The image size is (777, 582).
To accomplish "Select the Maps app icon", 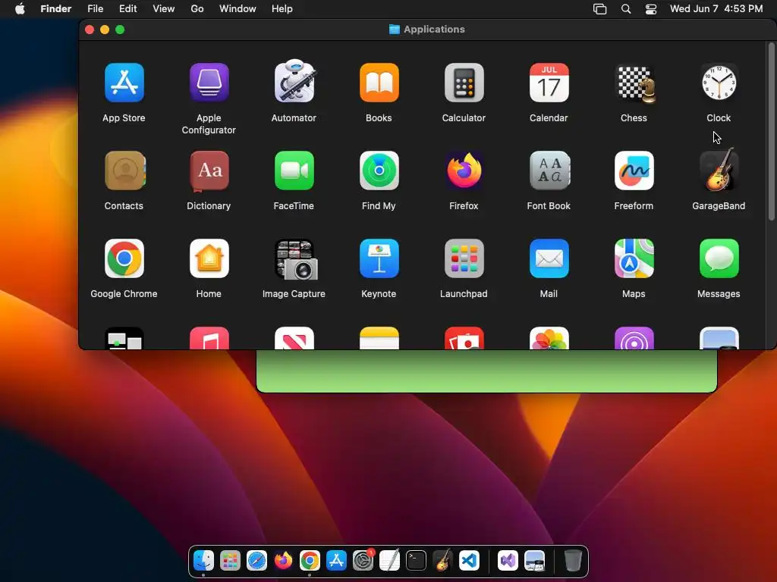I will 634,258.
